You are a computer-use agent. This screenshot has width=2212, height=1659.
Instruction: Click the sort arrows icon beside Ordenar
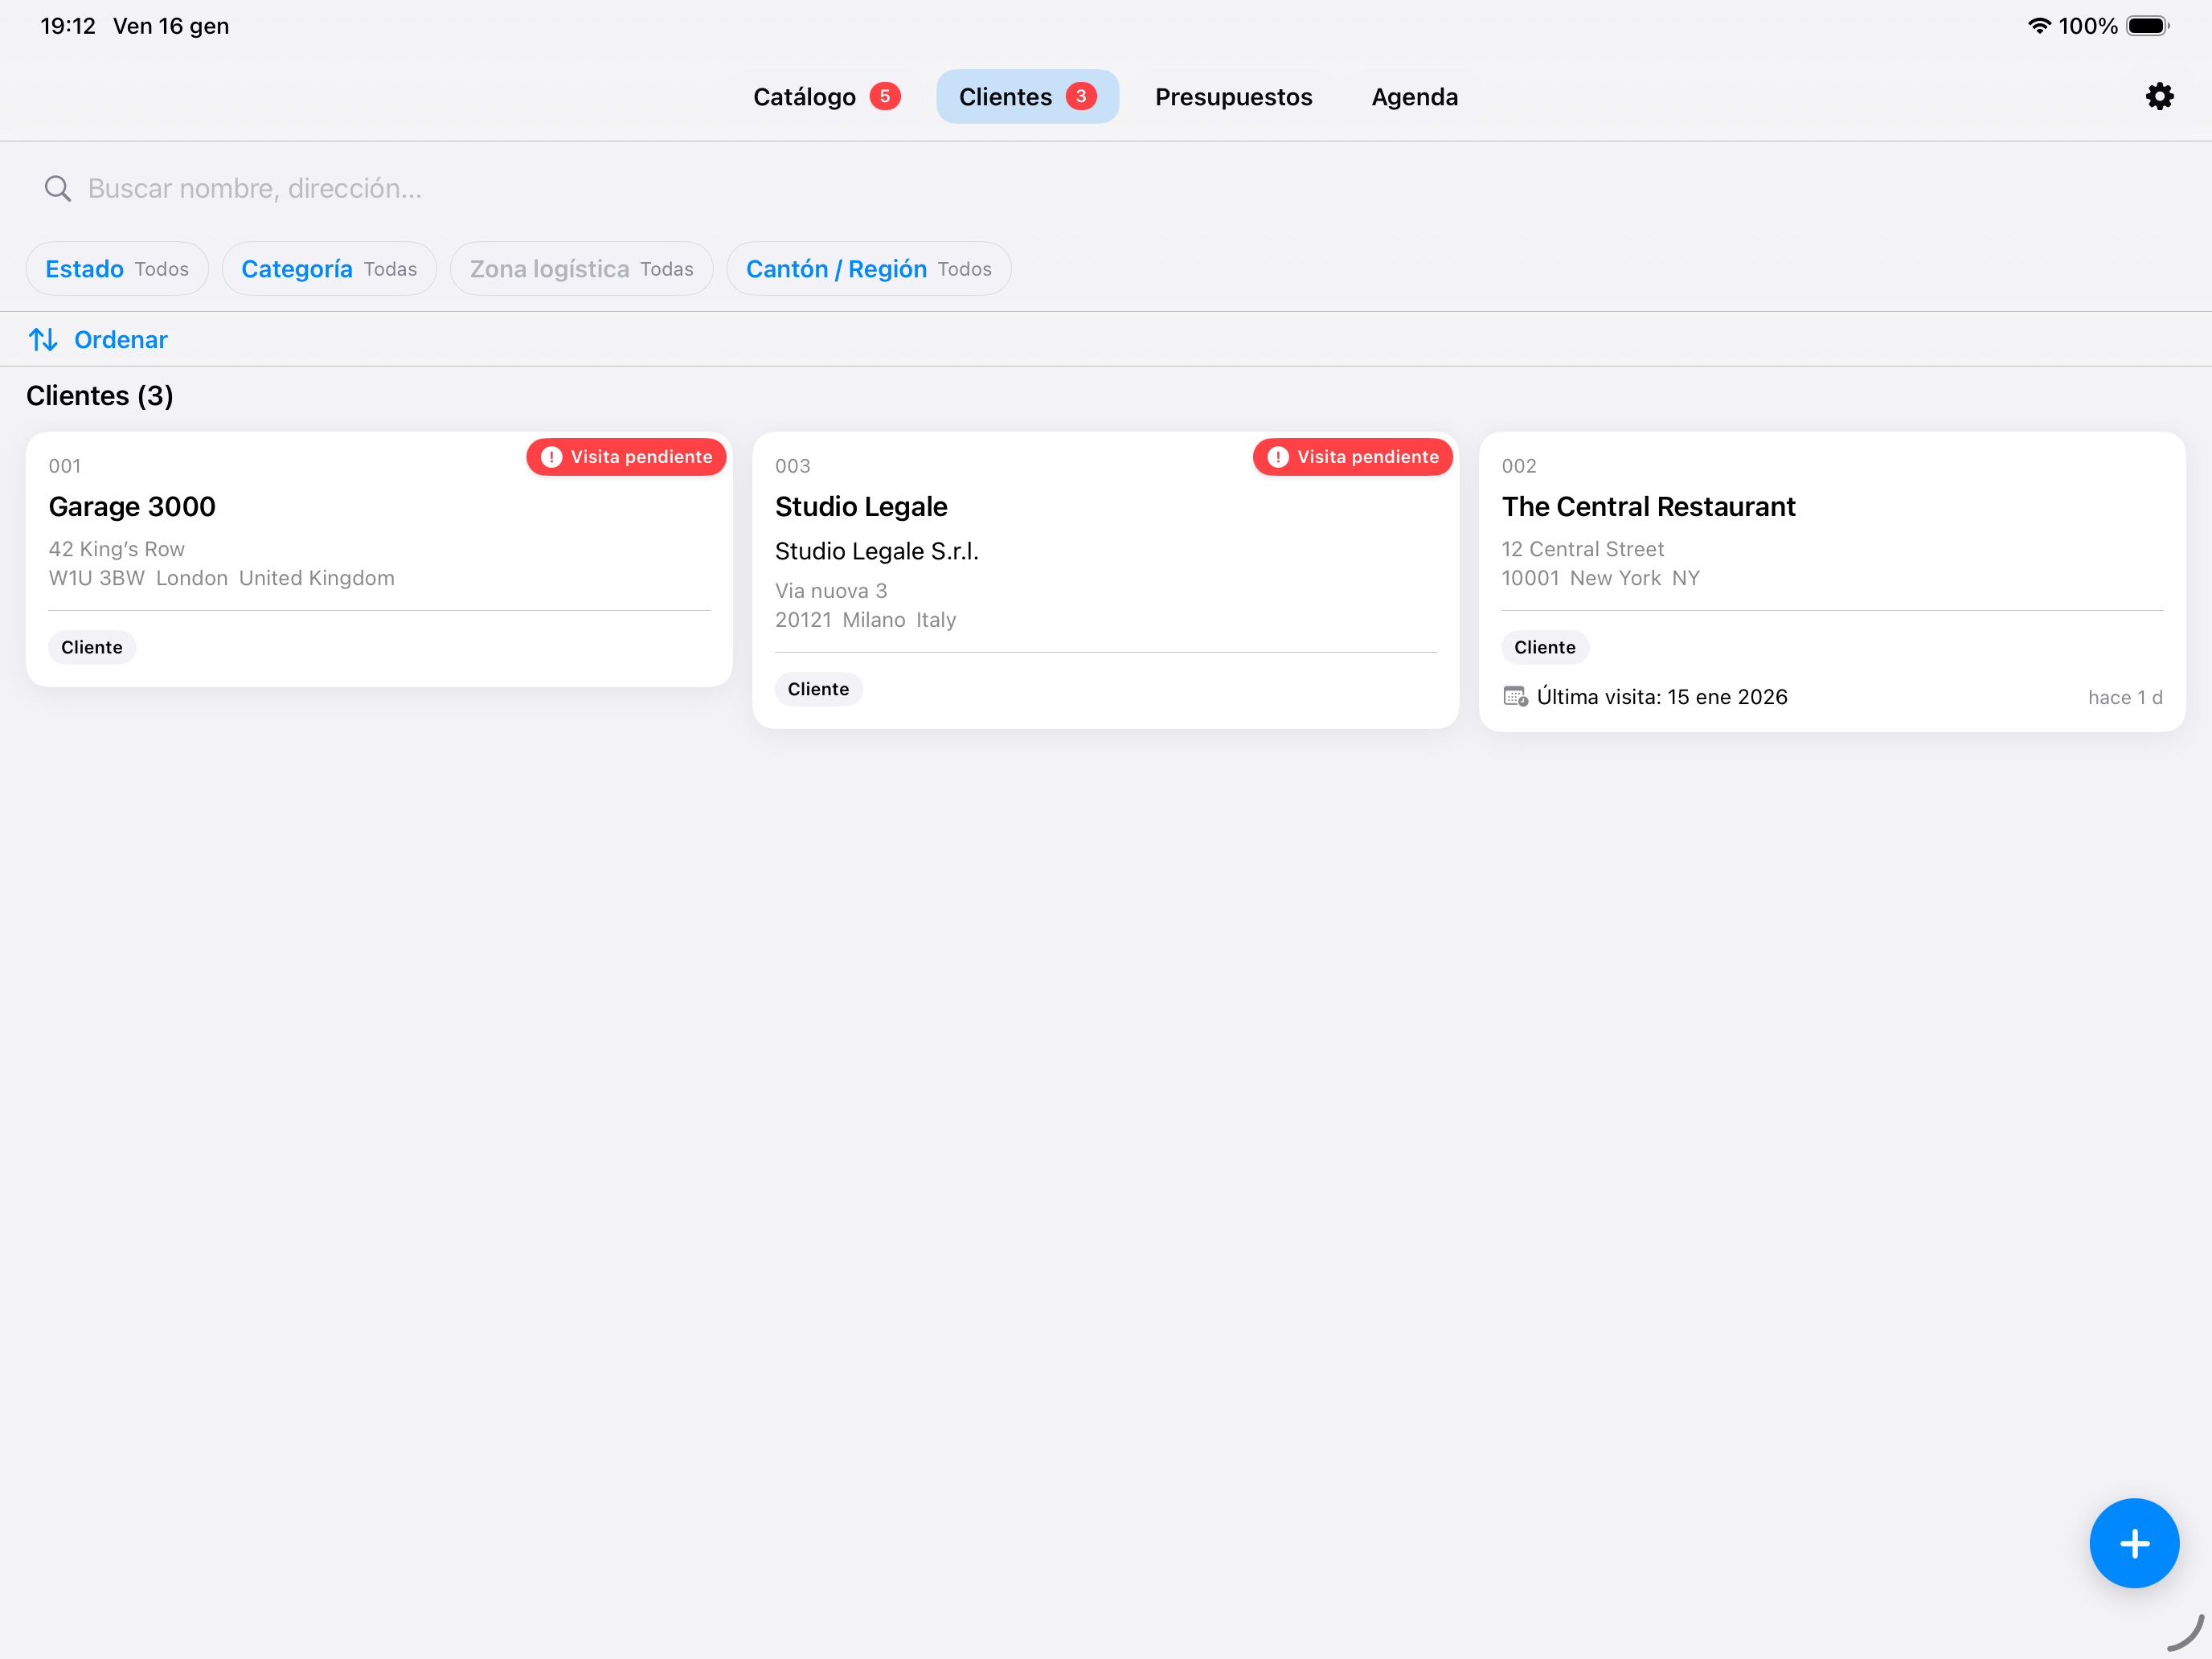pyautogui.click(x=43, y=340)
